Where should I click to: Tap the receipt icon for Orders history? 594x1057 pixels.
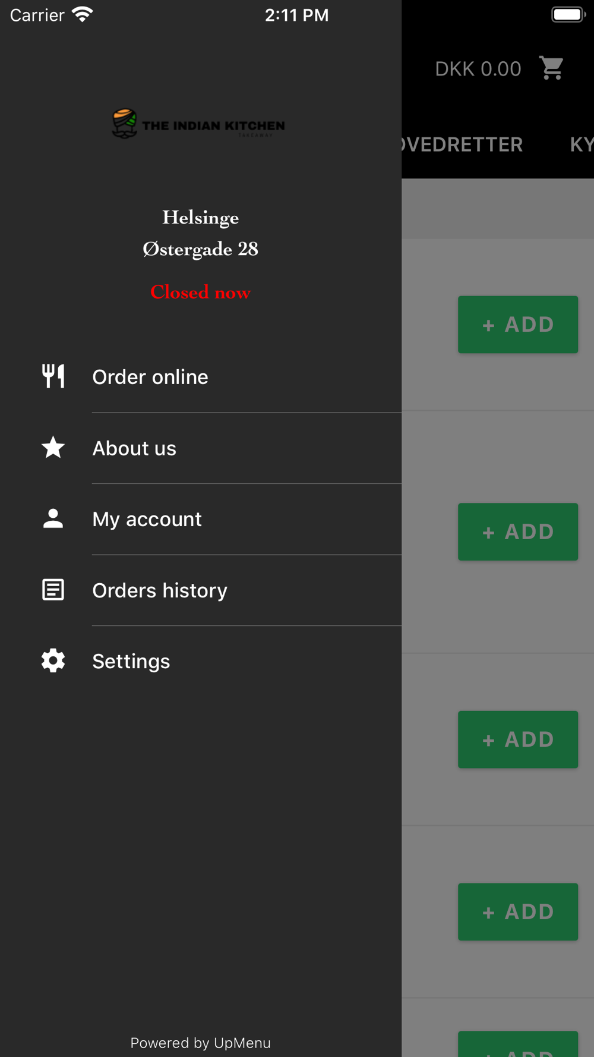[53, 590]
